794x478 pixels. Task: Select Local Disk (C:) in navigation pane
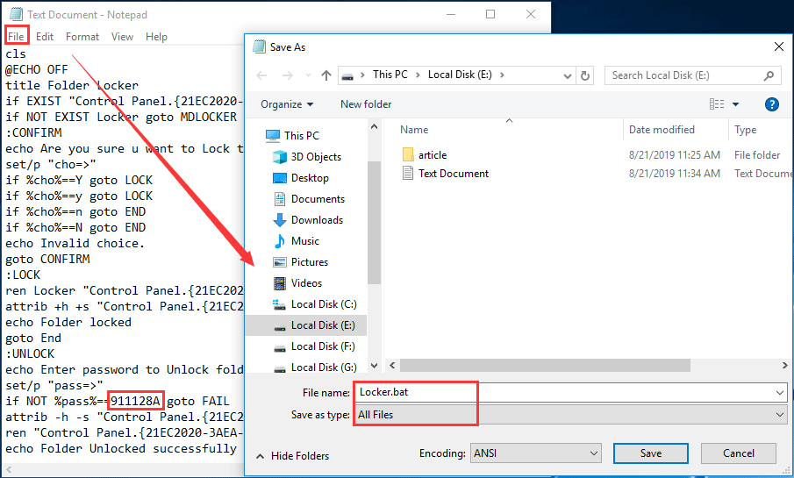tap(324, 304)
